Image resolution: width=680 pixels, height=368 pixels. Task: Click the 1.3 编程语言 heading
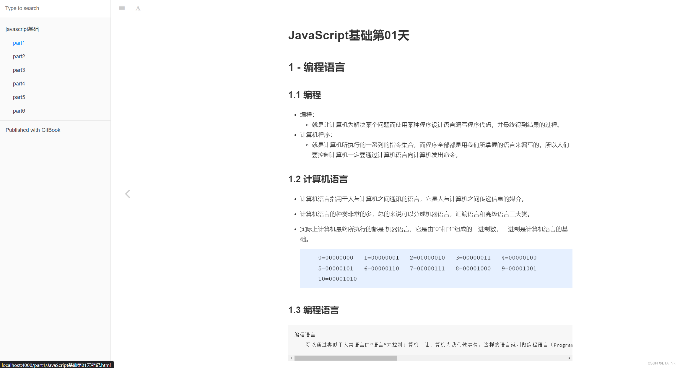313,310
